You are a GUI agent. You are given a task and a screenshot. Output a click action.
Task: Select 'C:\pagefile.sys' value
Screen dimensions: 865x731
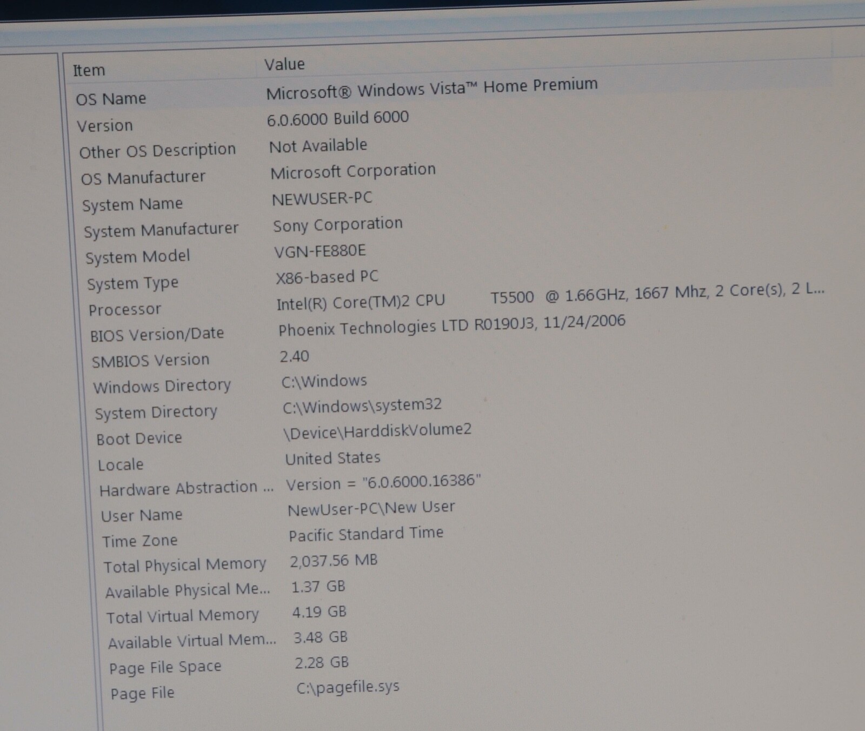click(348, 688)
